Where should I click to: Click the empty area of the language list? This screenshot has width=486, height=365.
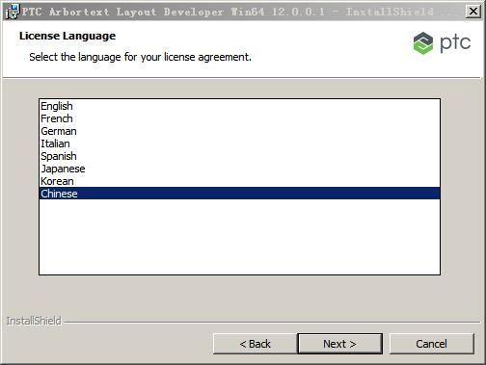[239, 237]
